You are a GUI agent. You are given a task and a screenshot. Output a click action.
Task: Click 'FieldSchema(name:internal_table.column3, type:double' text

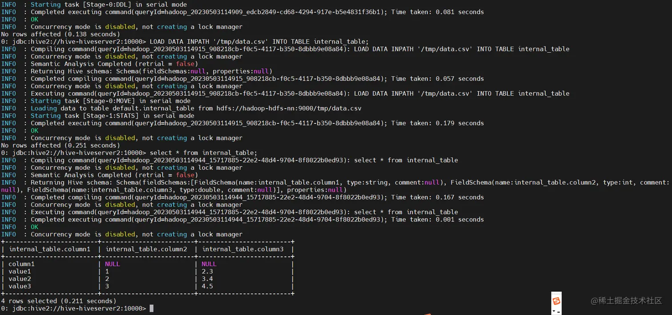coord(125,190)
